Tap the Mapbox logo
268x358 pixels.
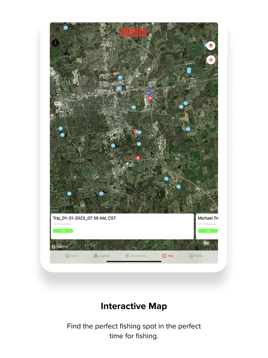click(x=60, y=247)
